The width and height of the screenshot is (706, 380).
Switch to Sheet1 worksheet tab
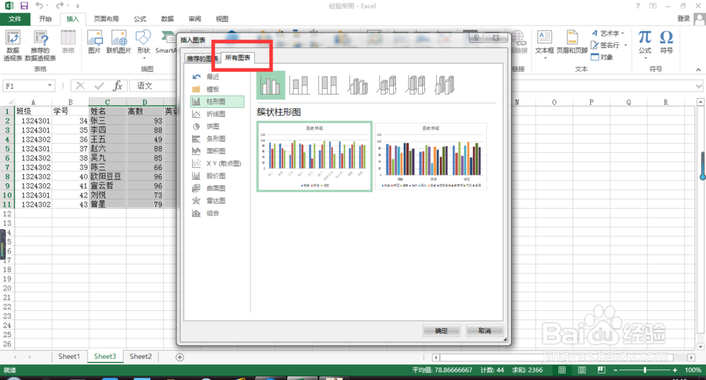[69, 357]
